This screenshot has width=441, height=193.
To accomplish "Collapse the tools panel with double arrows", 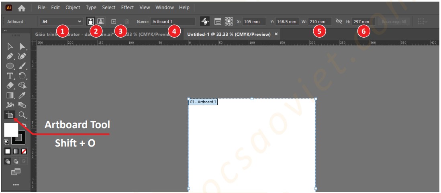I will coord(6,31).
